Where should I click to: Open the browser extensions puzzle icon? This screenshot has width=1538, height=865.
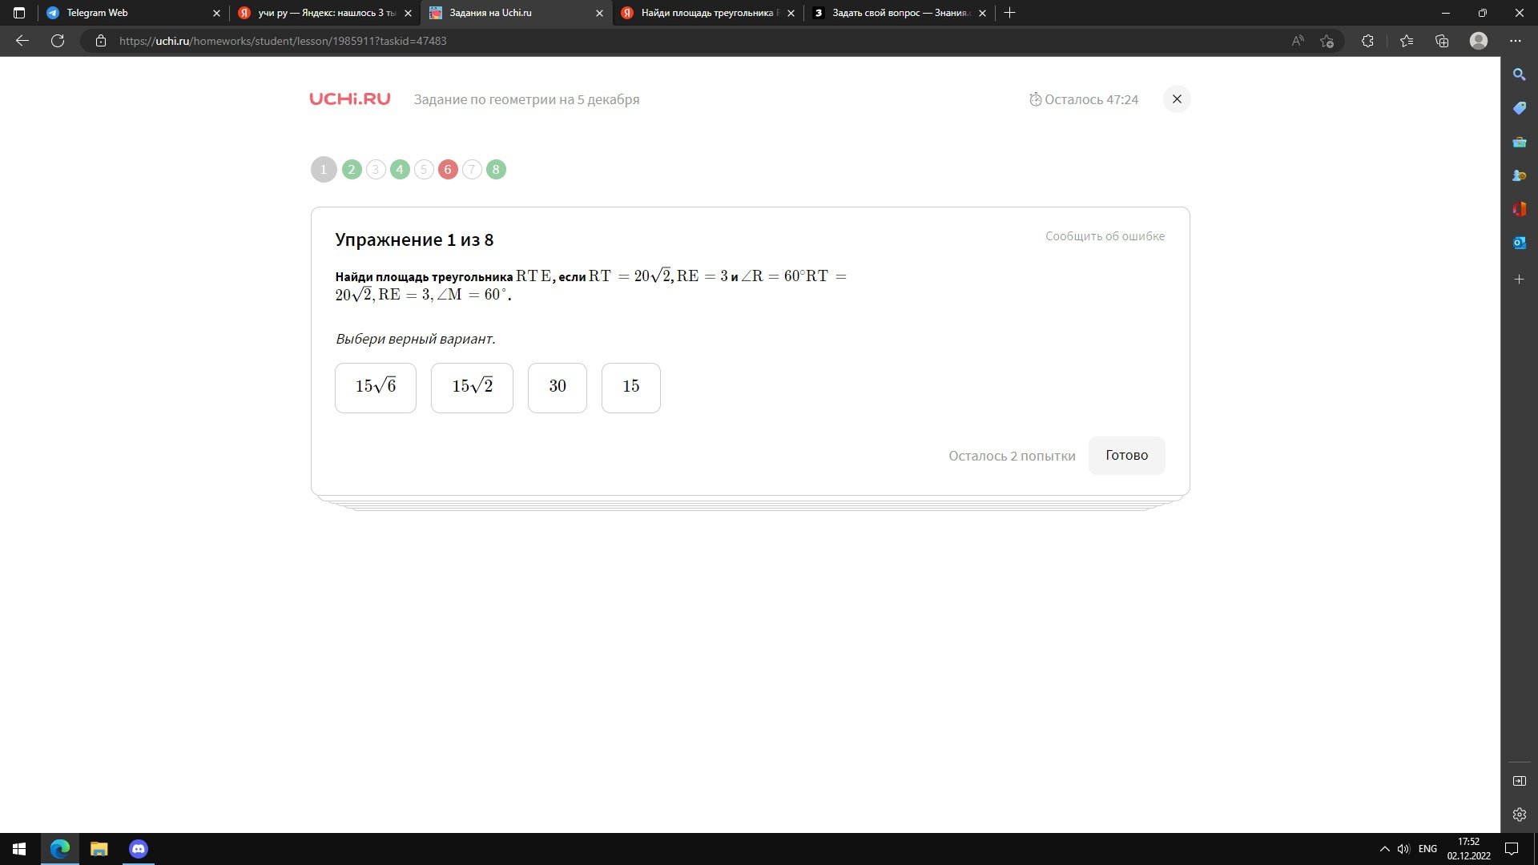(x=1367, y=41)
